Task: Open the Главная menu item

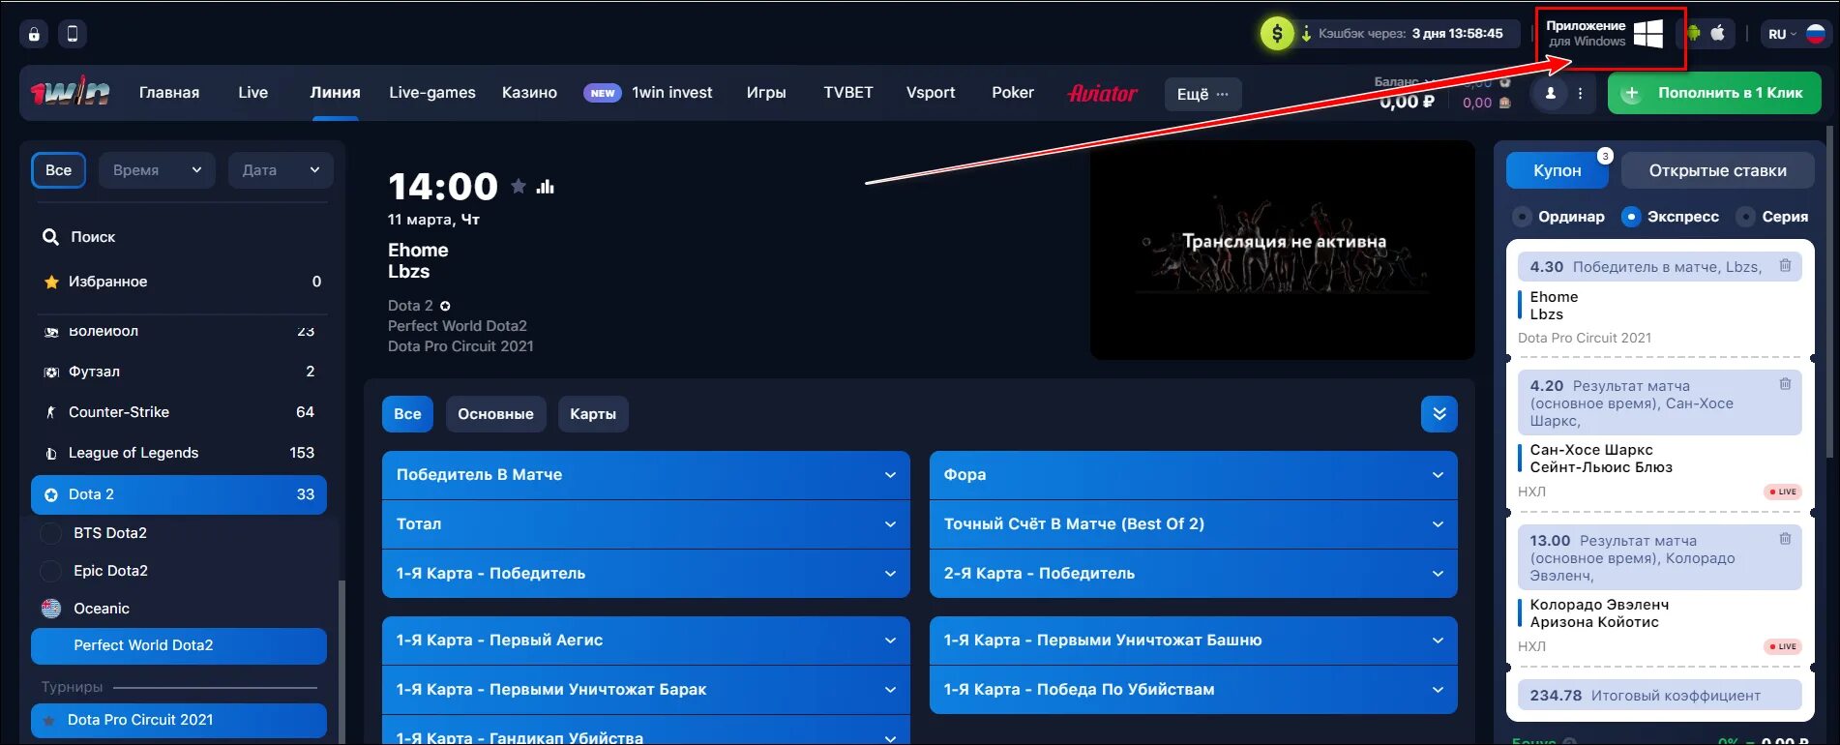Action: click(169, 93)
